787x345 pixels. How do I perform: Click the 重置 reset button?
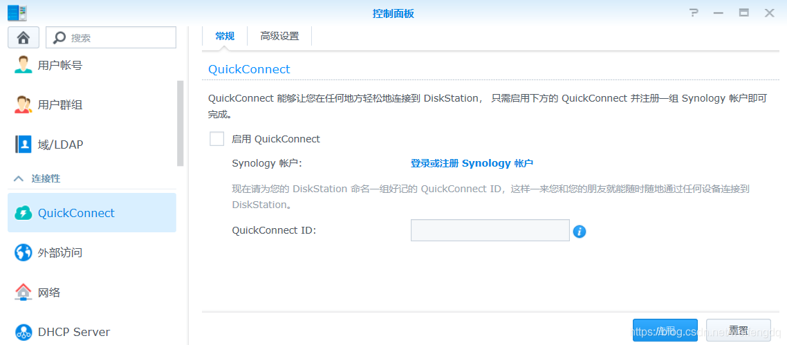click(x=739, y=330)
